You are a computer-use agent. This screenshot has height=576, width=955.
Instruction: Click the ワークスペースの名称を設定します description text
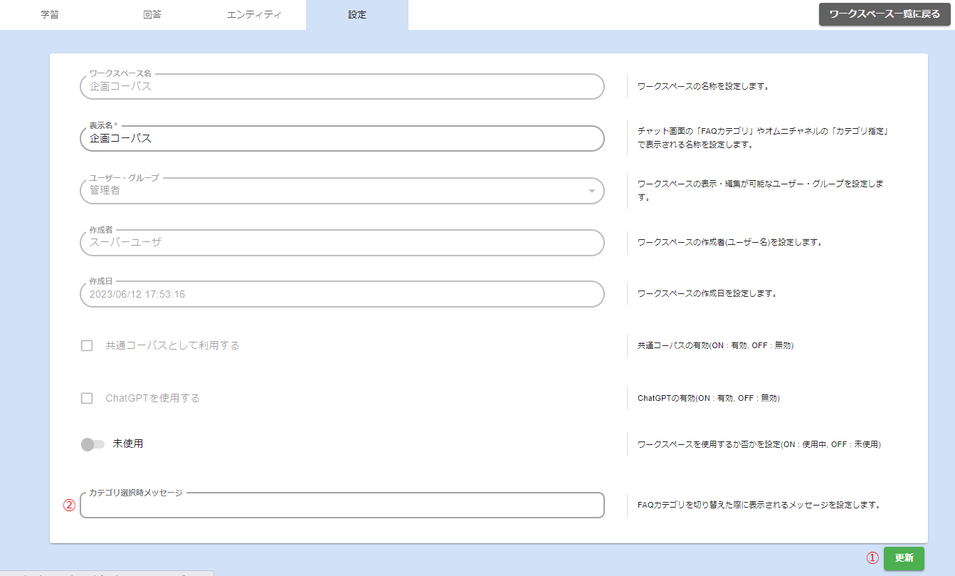pyautogui.click(x=703, y=87)
